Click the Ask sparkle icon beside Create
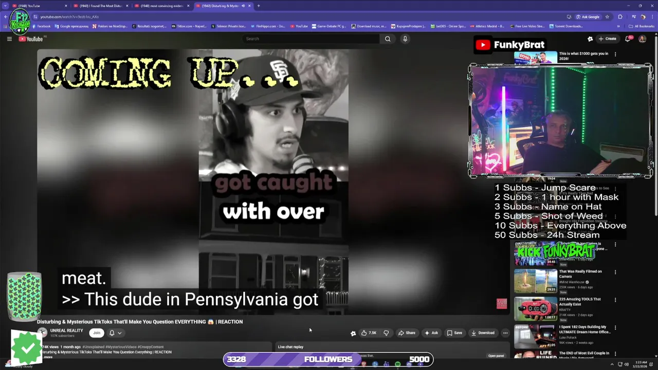658x370 pixels. coord(590,39)
